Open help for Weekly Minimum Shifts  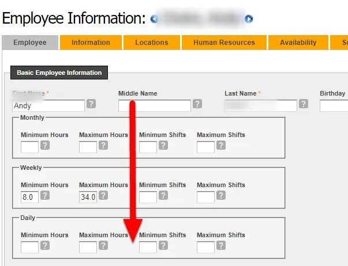(x=163, y=195)
